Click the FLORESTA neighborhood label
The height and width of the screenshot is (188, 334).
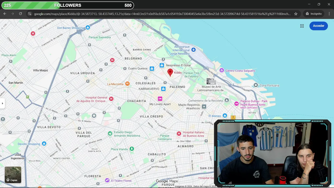point(93,176)
